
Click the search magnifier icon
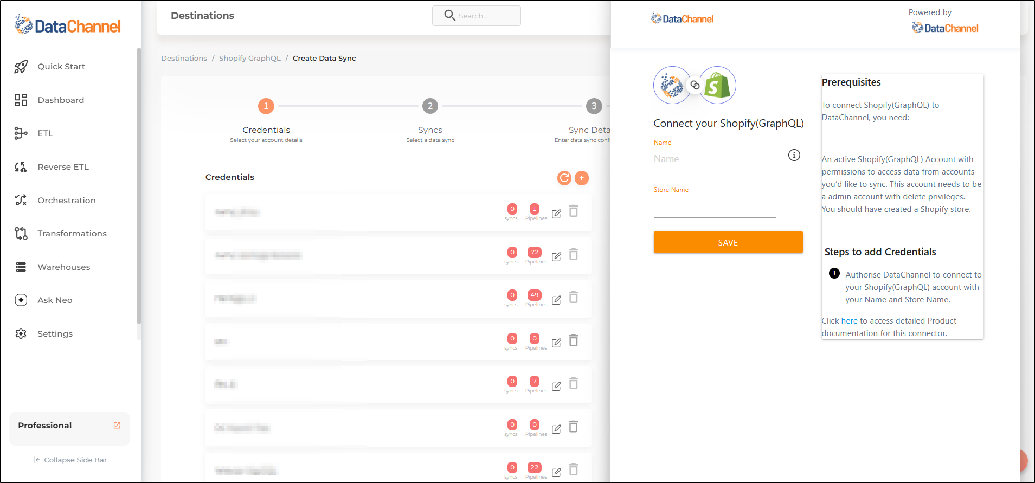pos(449,15)
